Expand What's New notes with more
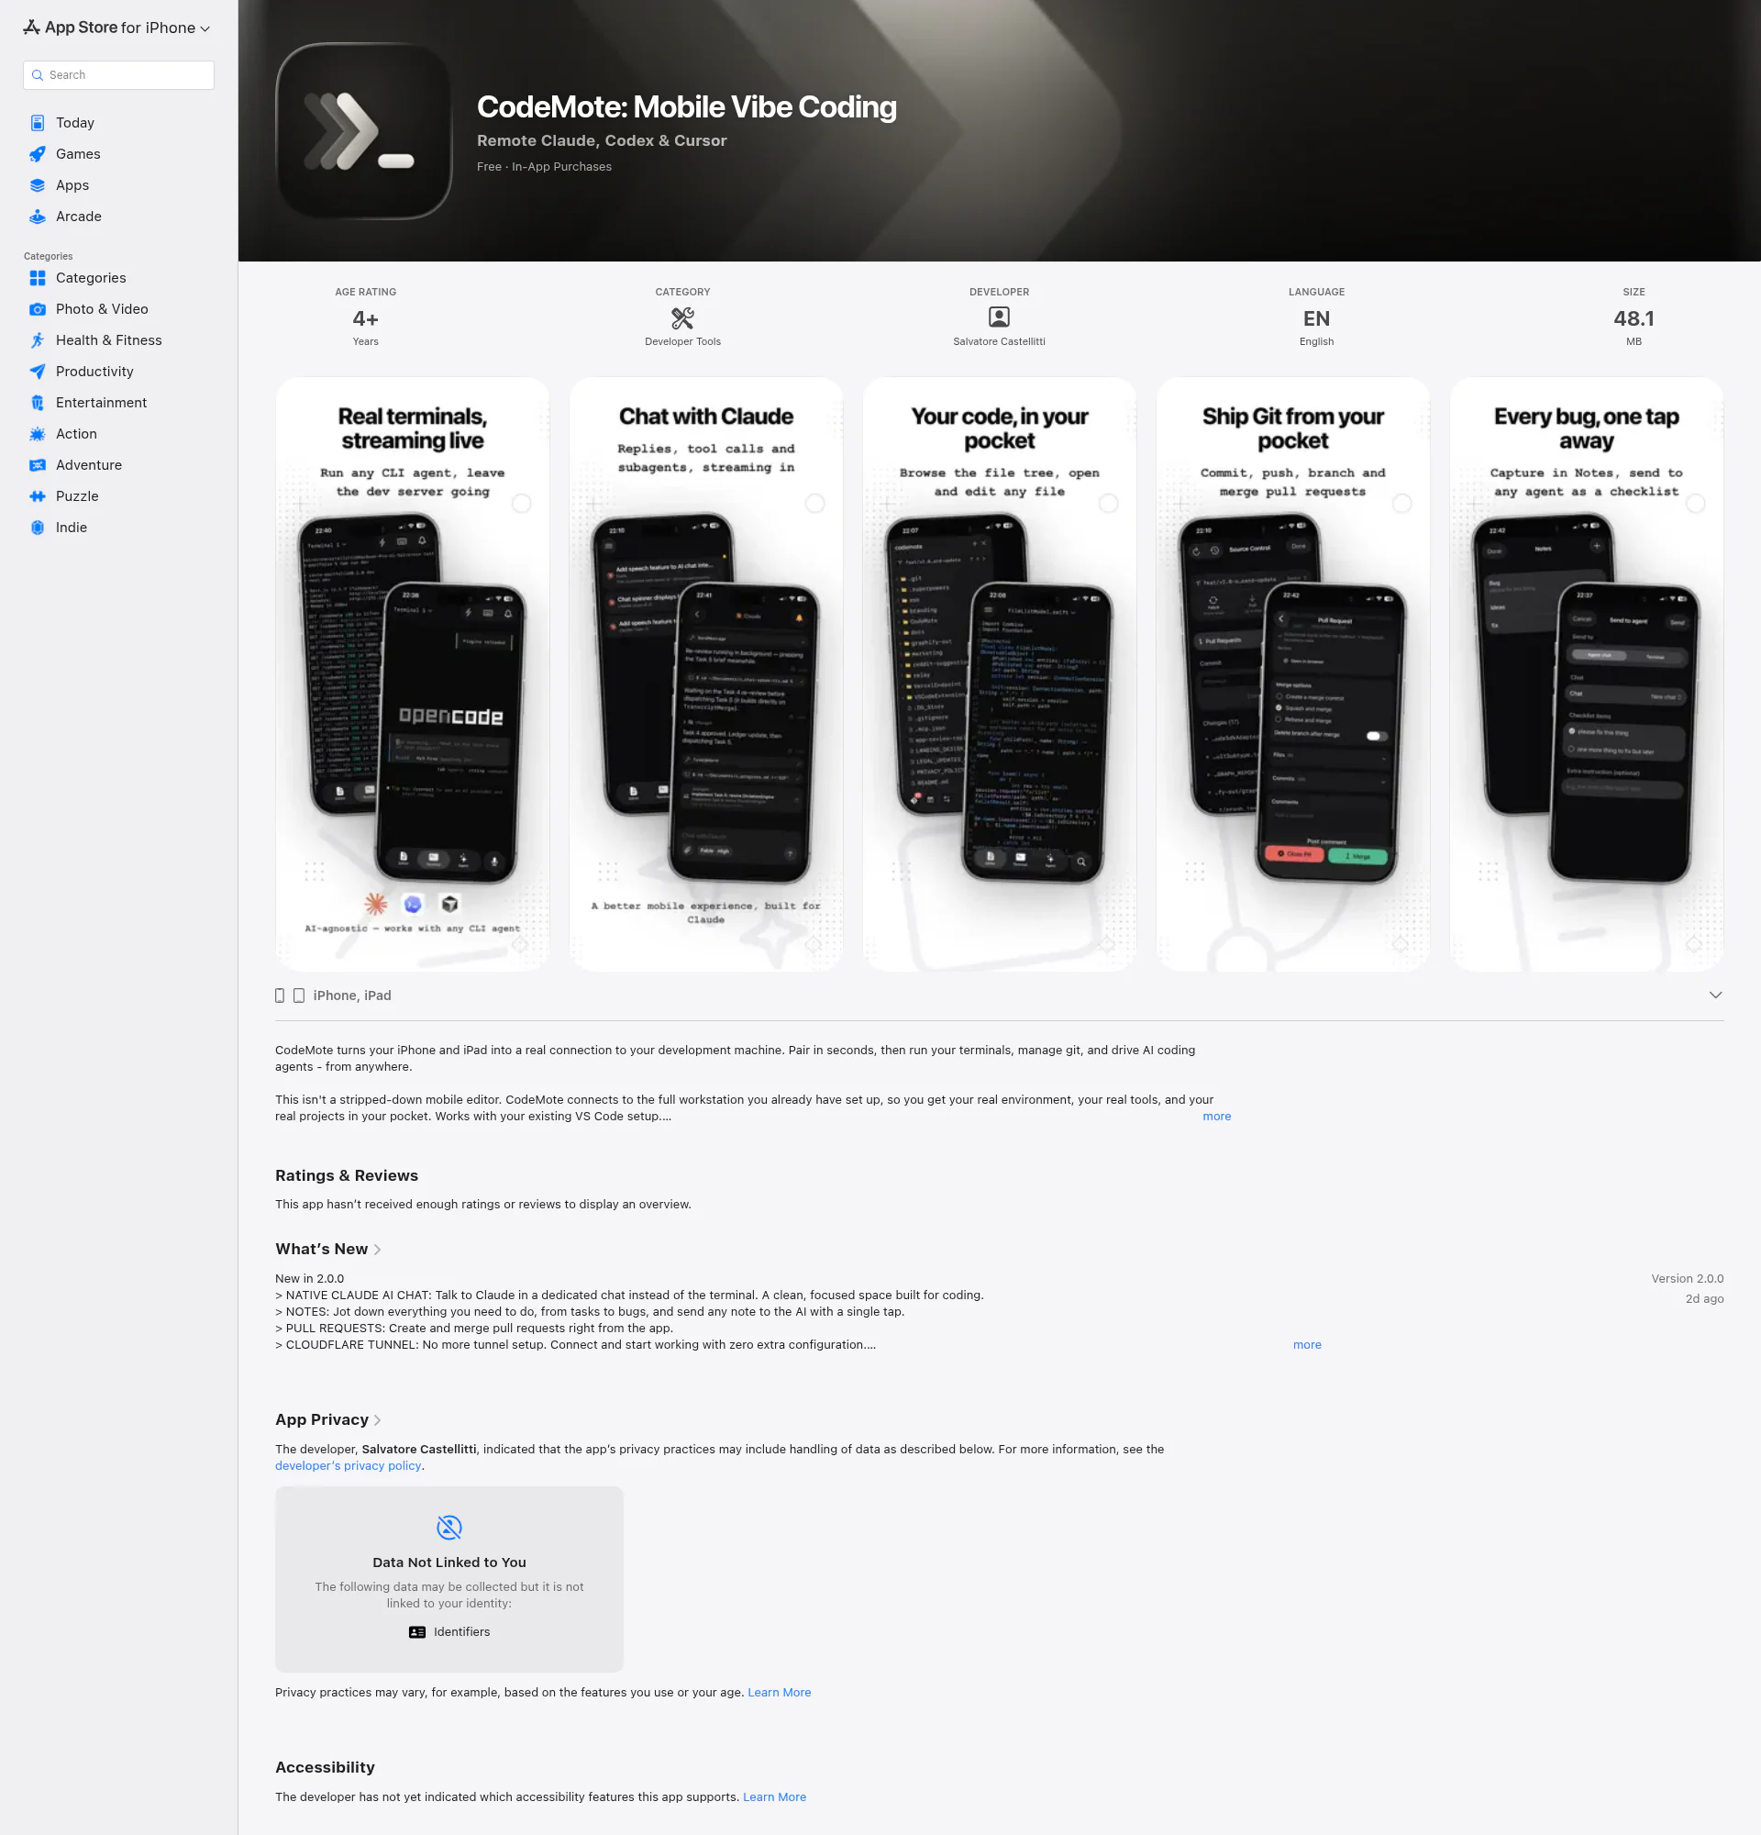Image resolution: width=1761 pixels, height=1835 pixels. tap(1307, 1344)
